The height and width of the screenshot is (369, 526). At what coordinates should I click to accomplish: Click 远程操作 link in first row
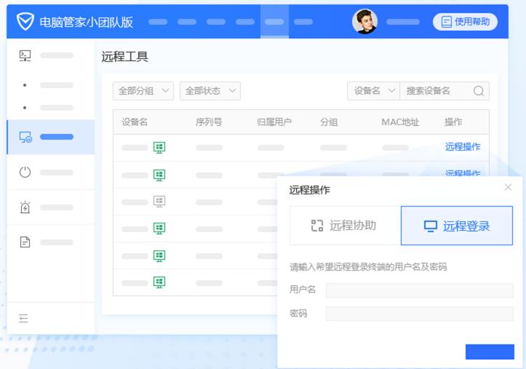tap(463, 147)
